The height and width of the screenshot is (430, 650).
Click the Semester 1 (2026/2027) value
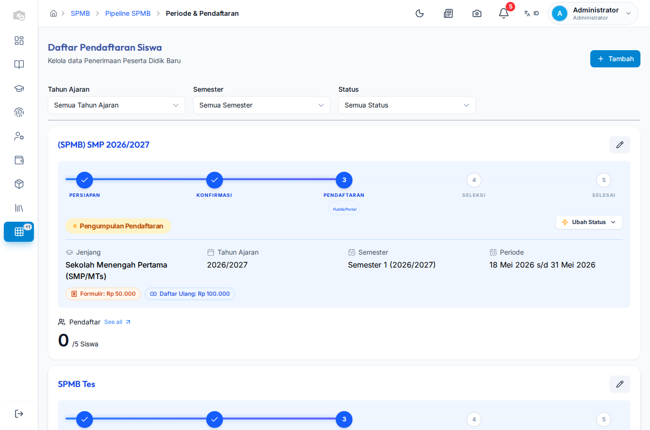(392, 265)
